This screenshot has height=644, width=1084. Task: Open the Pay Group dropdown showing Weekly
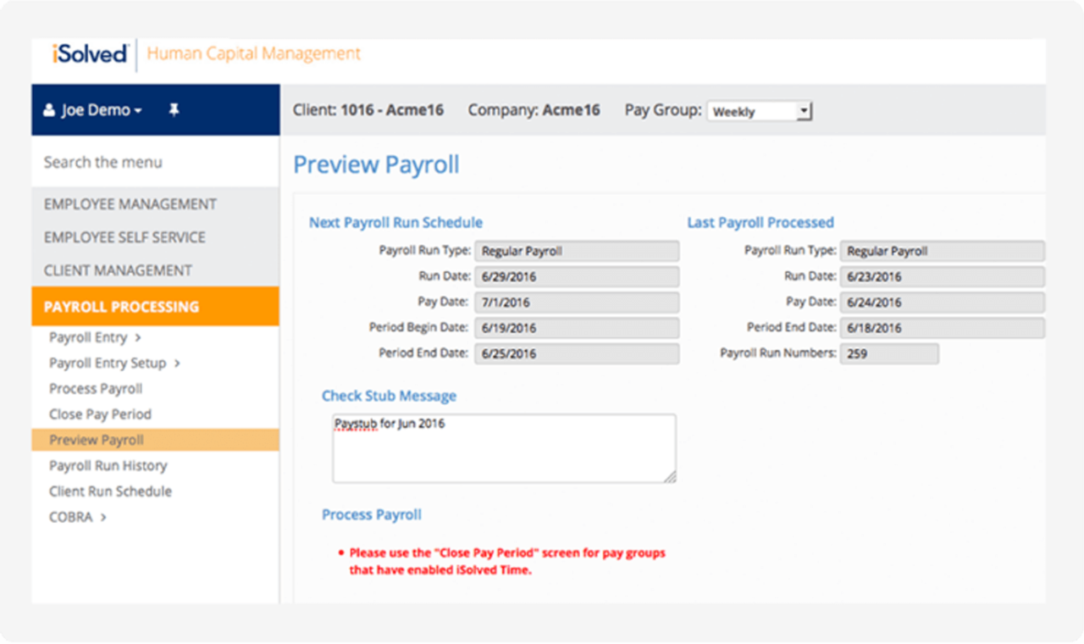759,110
